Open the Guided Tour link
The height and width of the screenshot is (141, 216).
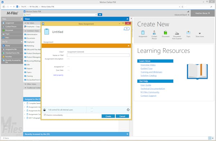coord(147,68)
